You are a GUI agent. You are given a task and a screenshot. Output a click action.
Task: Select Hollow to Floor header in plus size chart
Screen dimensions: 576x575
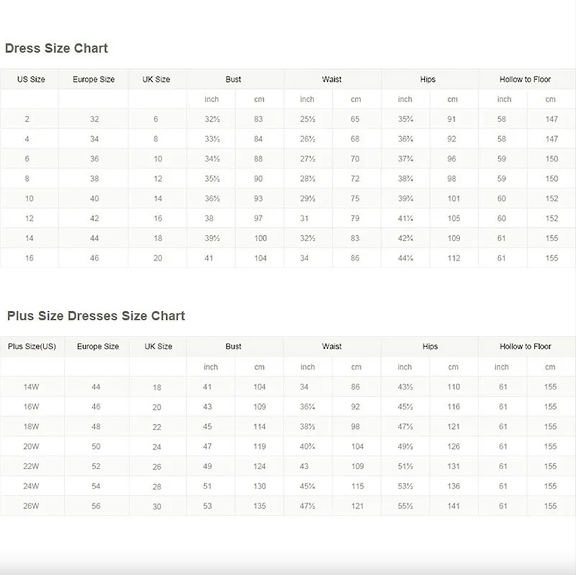pyautogui.click(x=525, y=346)
